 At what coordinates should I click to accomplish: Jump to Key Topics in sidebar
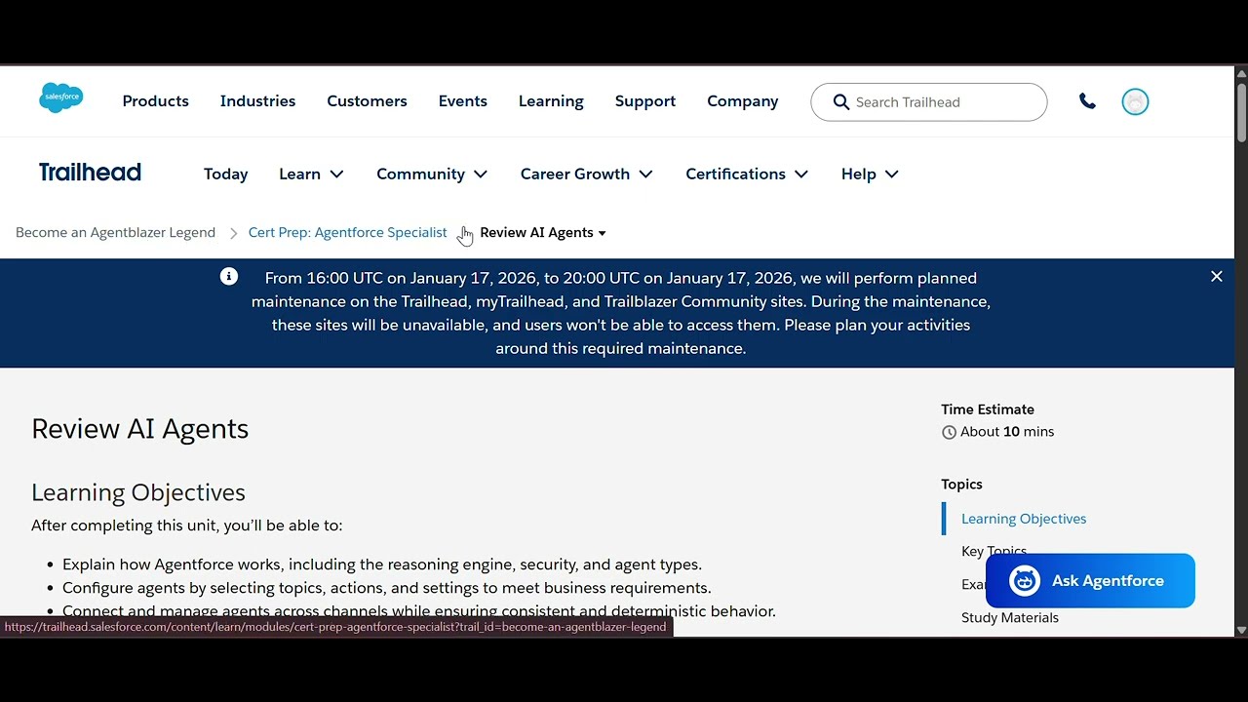click(994, 552)
